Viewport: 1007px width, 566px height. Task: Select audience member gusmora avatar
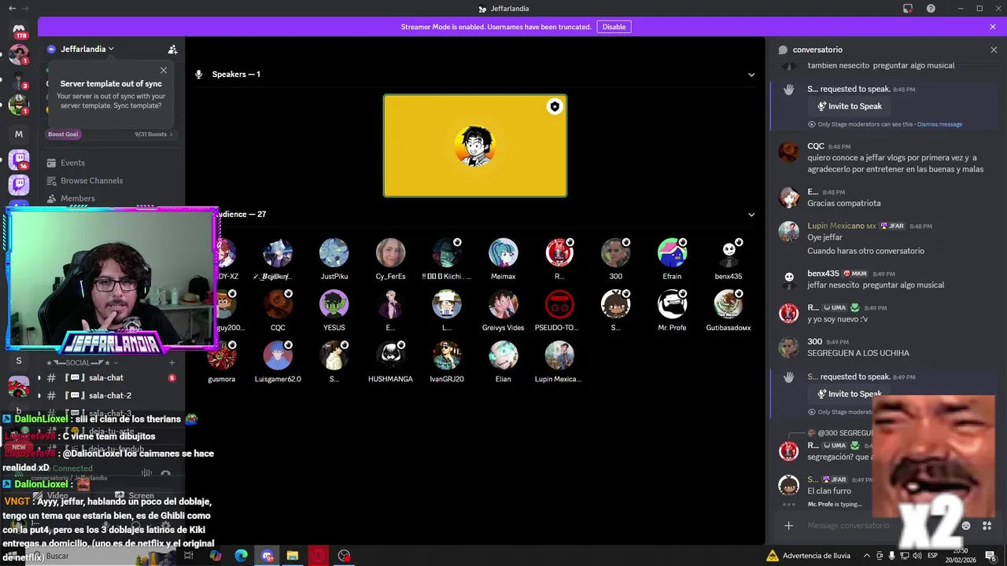222,355
